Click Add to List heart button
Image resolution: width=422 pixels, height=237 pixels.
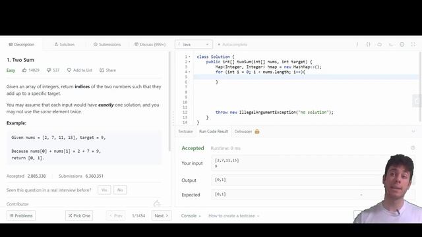pos(79,70)
